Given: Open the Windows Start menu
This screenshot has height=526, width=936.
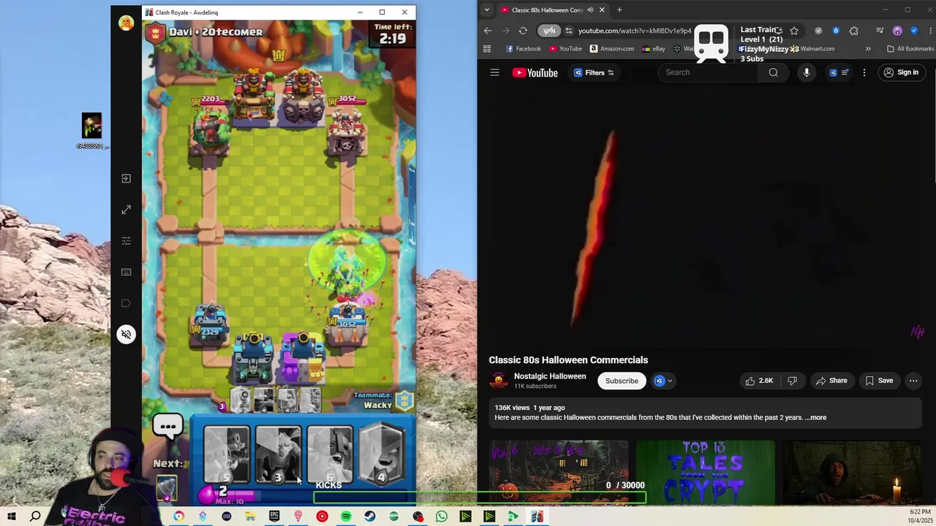Looking at the screenshot, I should point(11,517).
